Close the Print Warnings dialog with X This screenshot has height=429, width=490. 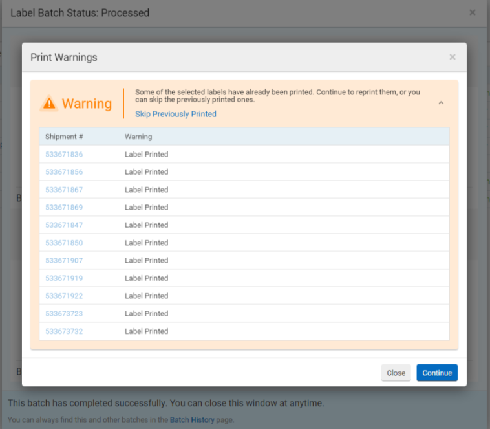[x=453, y=57]
